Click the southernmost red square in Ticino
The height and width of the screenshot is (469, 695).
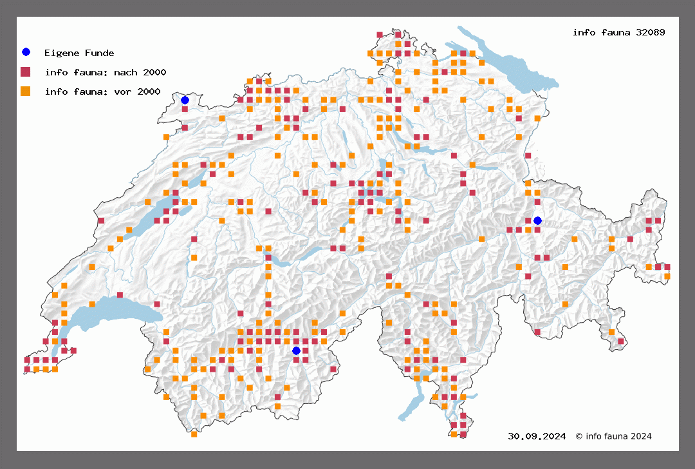(x=463, y=434)
